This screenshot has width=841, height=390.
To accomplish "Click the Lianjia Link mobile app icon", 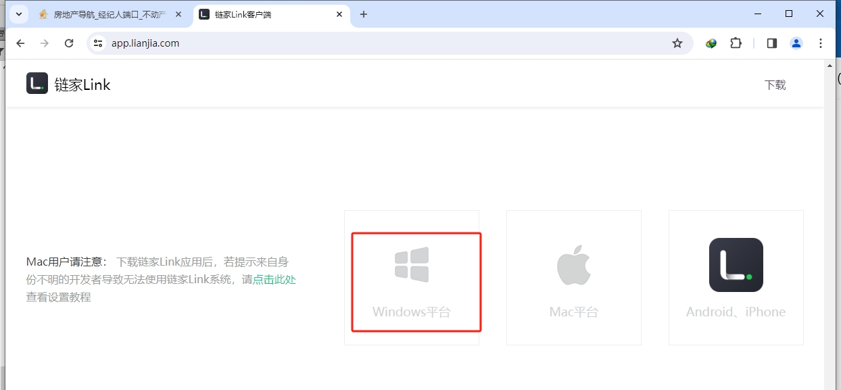I will click(736, 265).
